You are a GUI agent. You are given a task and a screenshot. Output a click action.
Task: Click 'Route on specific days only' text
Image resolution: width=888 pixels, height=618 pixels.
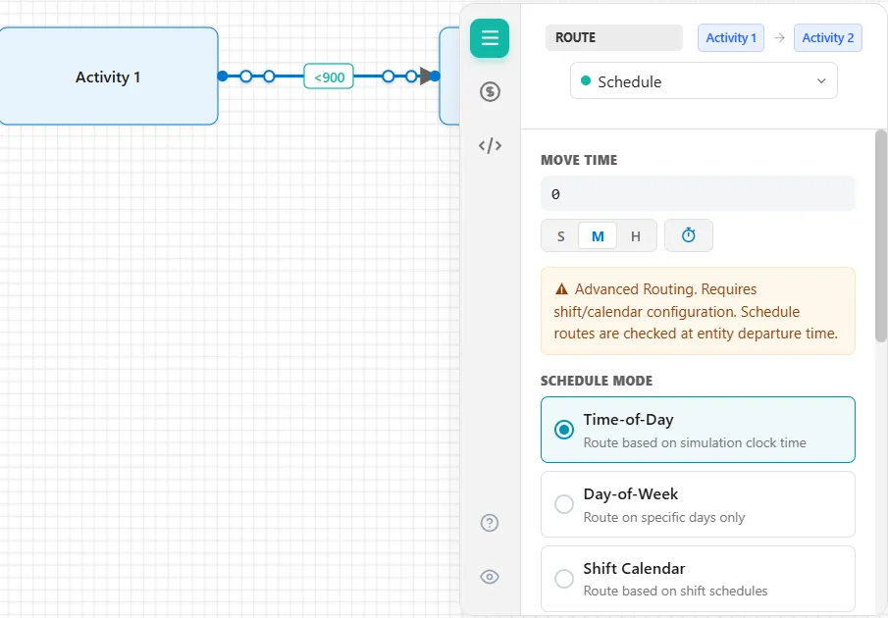[663, 517]
